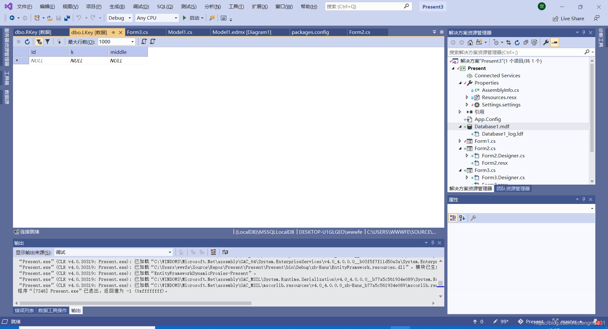Collapse the Form2.cs node
This screenshot has height=329, width=608.
pos(460,149)
